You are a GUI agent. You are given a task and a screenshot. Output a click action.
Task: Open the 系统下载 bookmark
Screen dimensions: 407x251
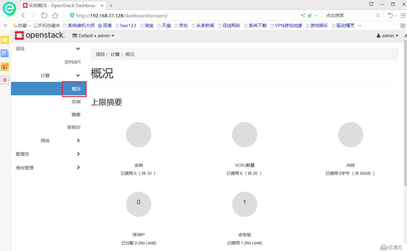click(255, 26)
